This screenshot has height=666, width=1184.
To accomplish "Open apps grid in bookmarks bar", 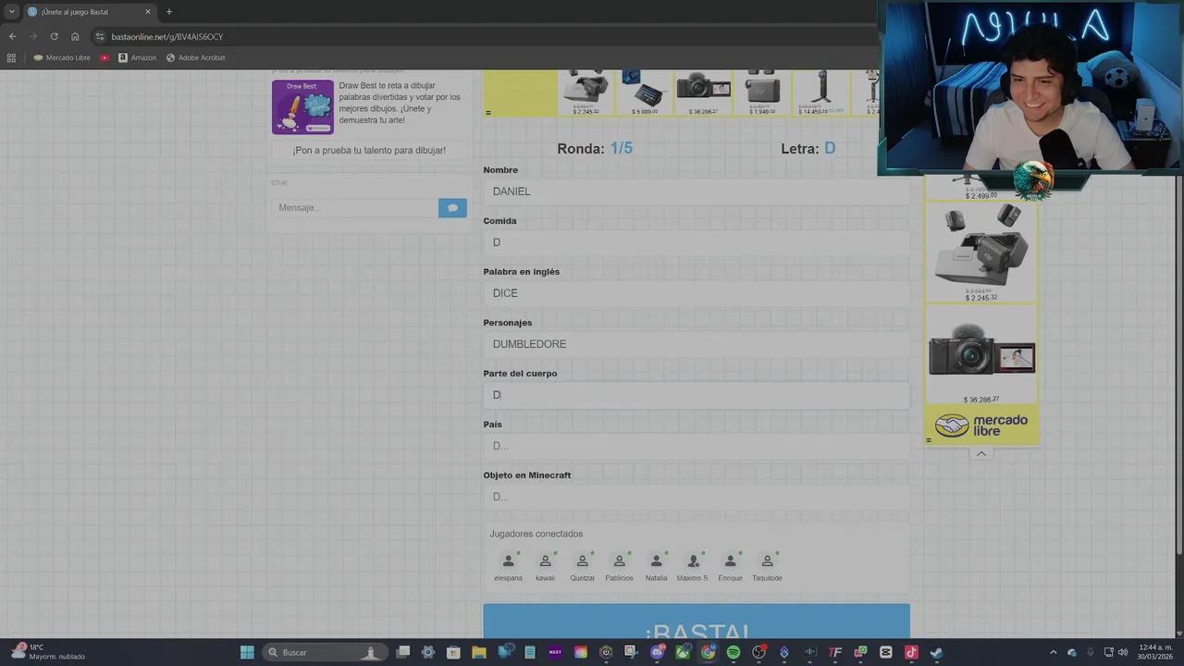I will click(12, 57).
